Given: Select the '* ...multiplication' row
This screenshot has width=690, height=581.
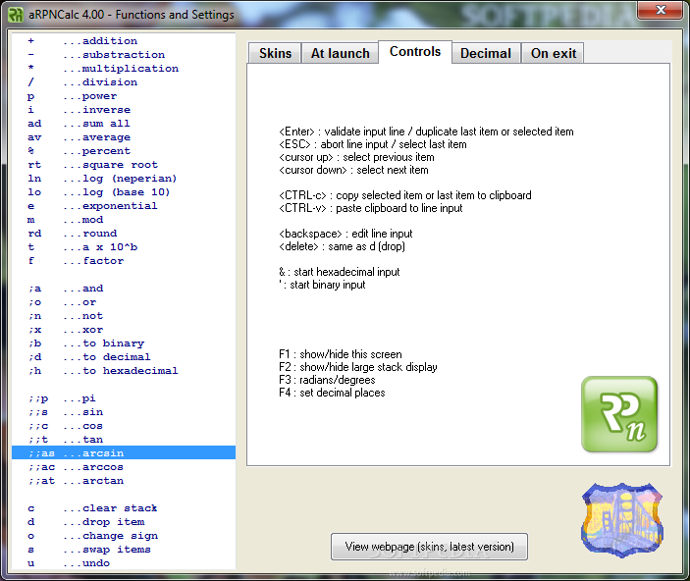Looking at the screenshot, I should (124, 69).
